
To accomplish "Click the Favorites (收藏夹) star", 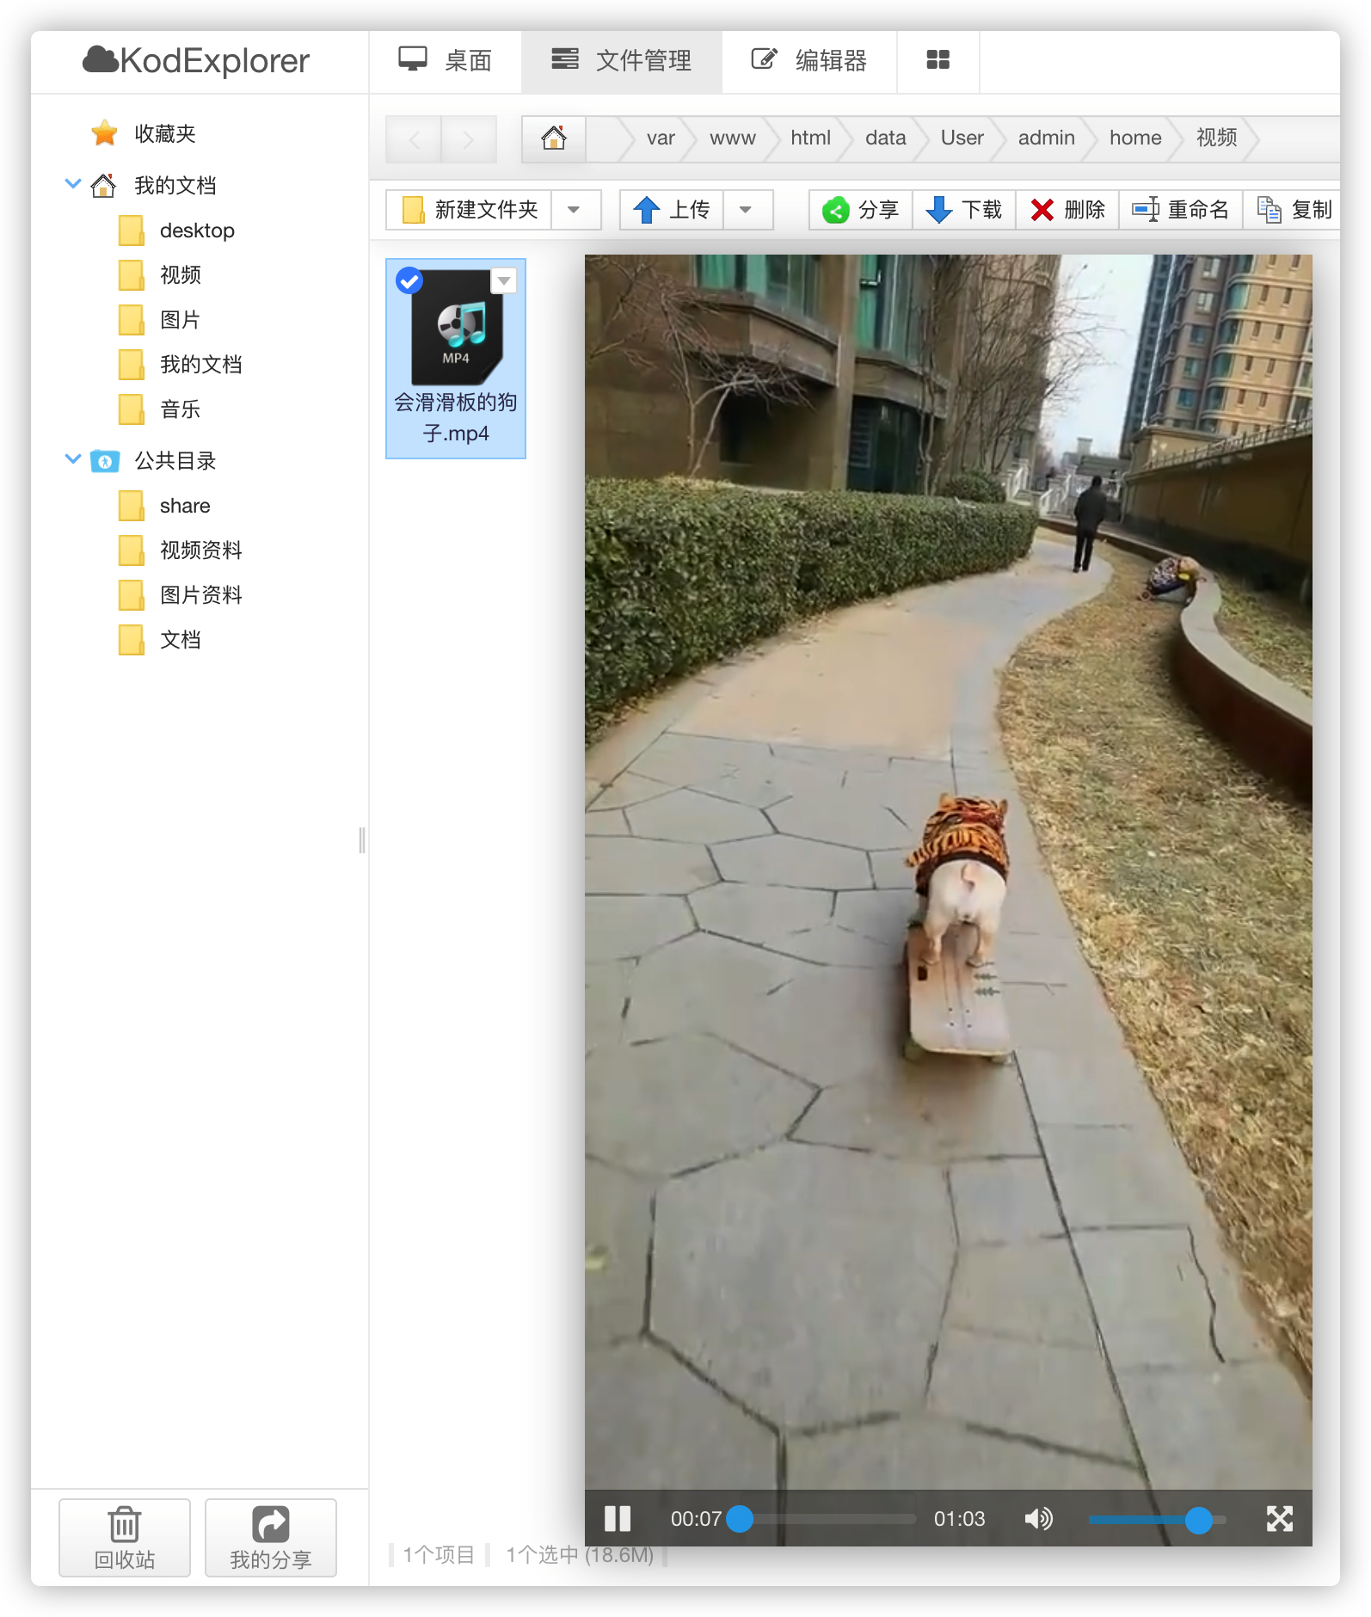I will pyautogui.click(x=104, y=133).
